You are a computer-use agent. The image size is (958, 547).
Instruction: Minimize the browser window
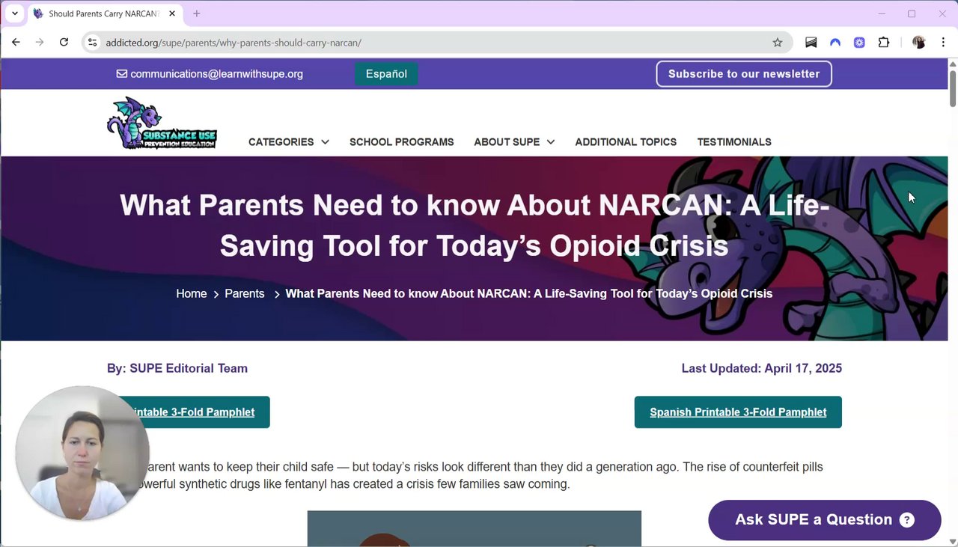tap(882, 13)
